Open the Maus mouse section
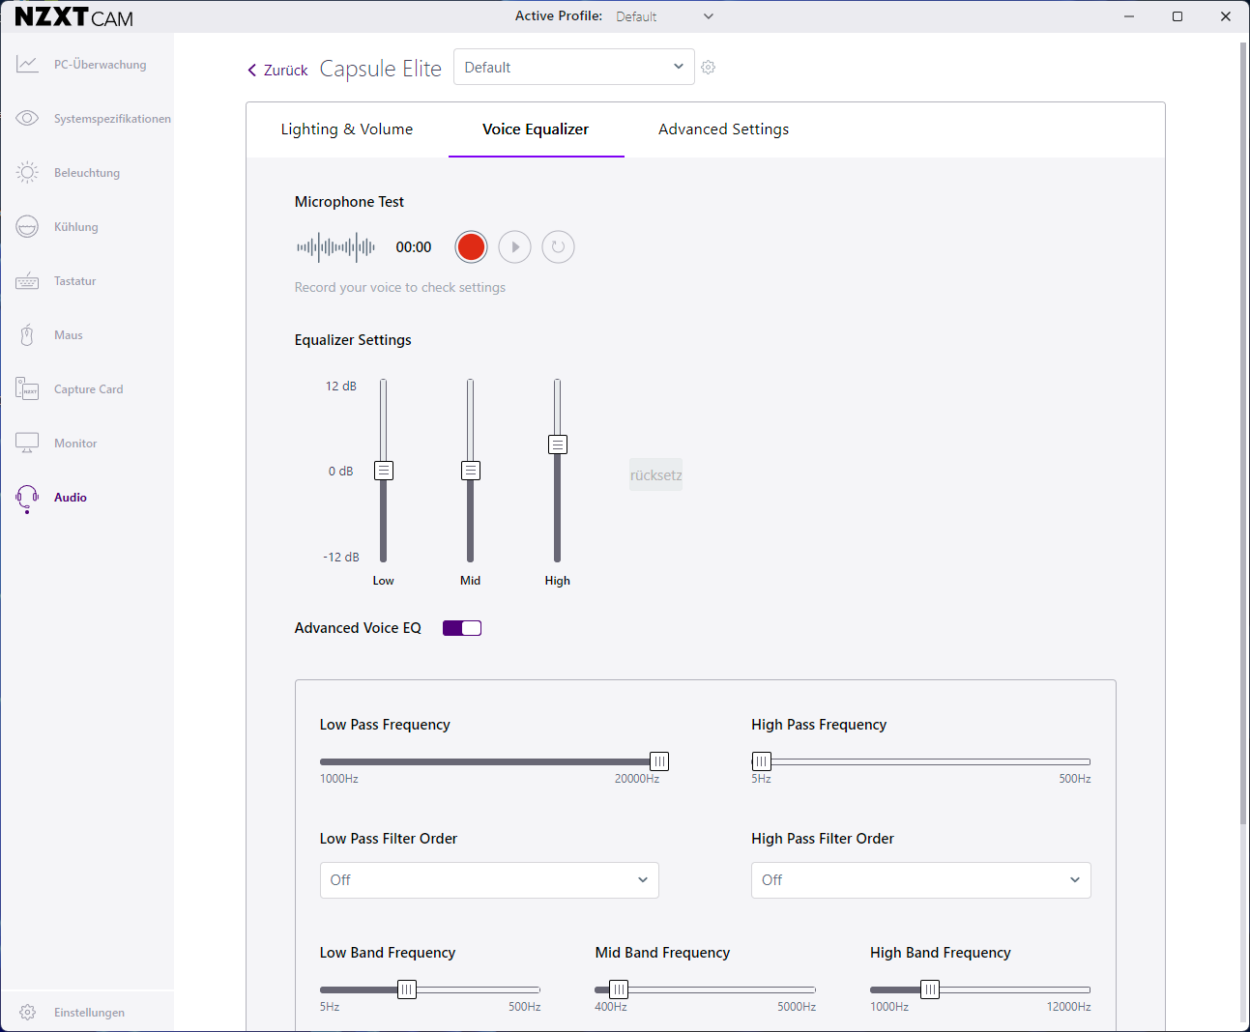 coord(68,335)
